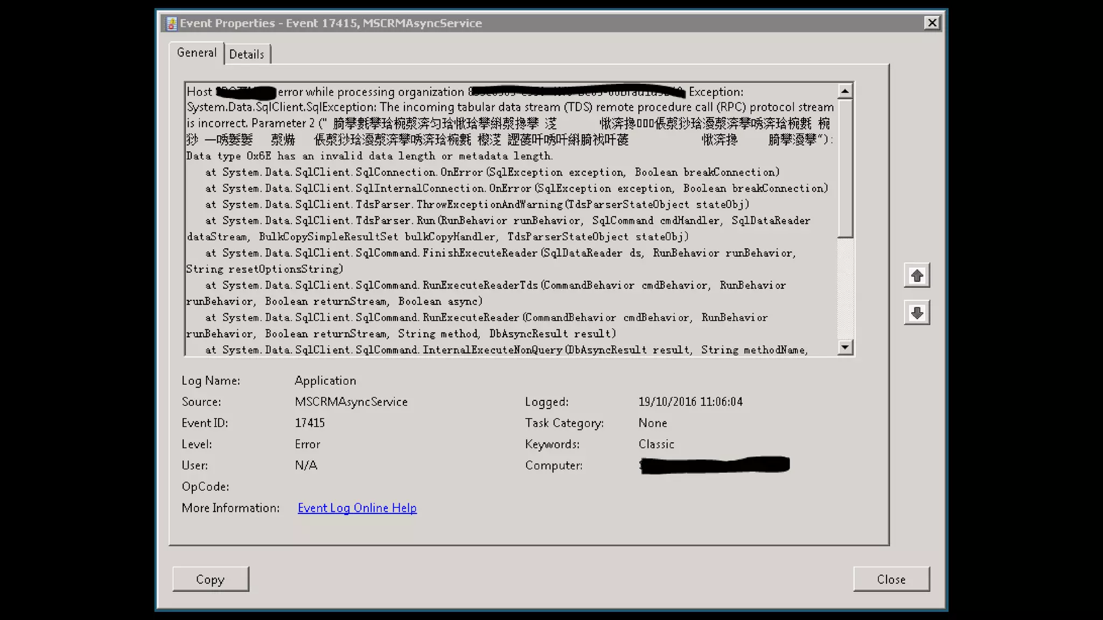
Task: Open the Event Log Online Help link
Action: (x=357, y=508)
